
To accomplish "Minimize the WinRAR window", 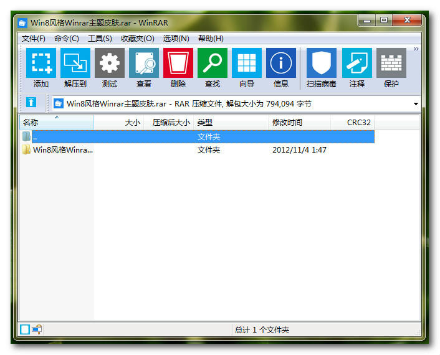I will 366,21.
